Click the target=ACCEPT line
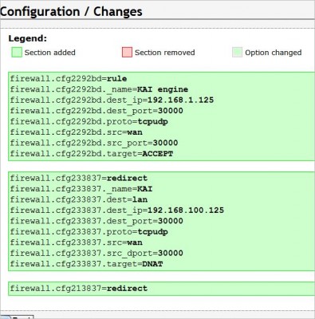 92,154
